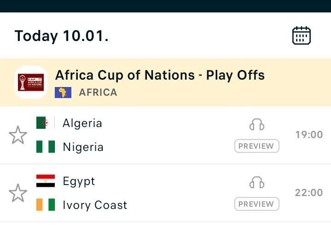Tap the Africa continent flag icon
Viewport: 331px width, 226px height.
(63, 93)
